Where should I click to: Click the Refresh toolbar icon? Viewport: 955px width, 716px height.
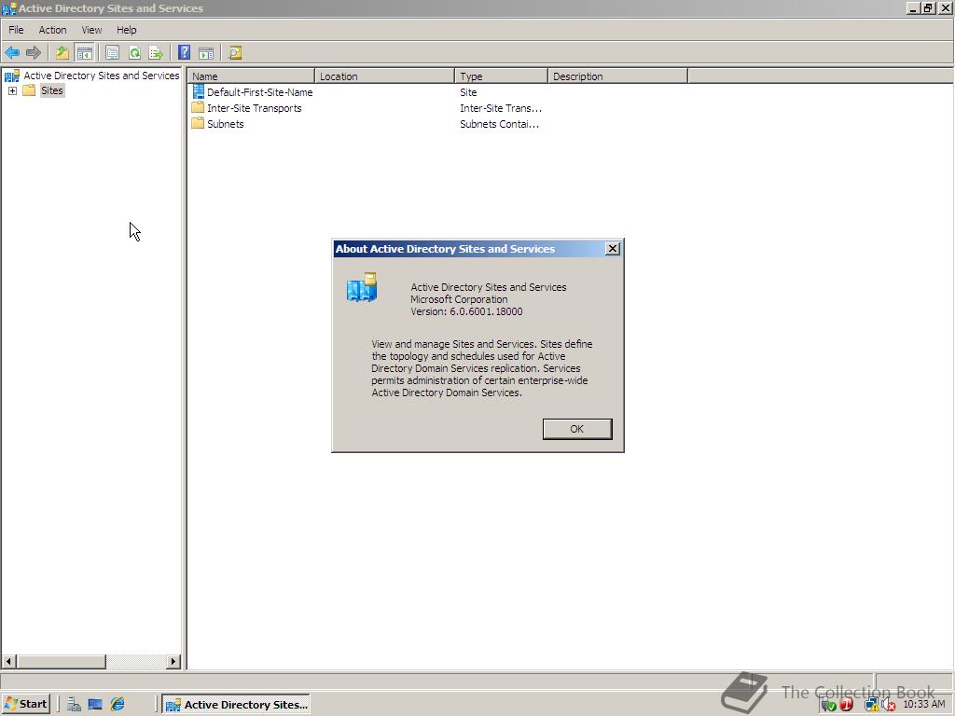coord(134,53)
